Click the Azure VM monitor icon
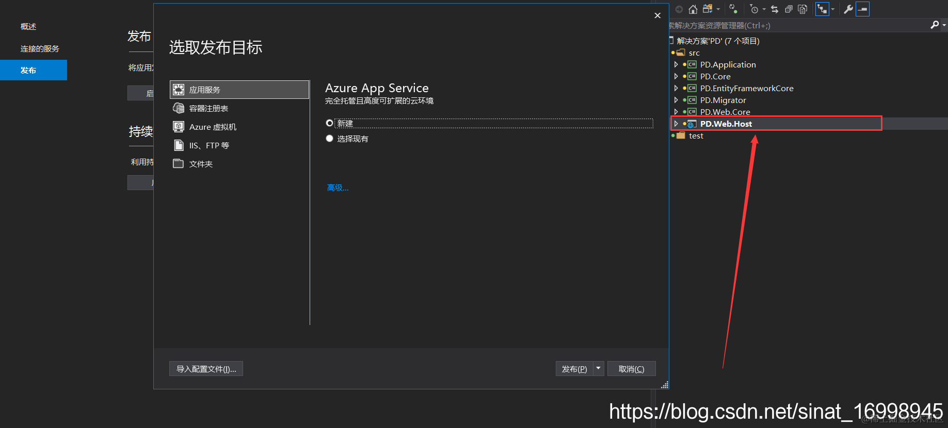Image resolution: width=948 pixels, height=428 pixels. pyautogui.click(x=179, y=127)
